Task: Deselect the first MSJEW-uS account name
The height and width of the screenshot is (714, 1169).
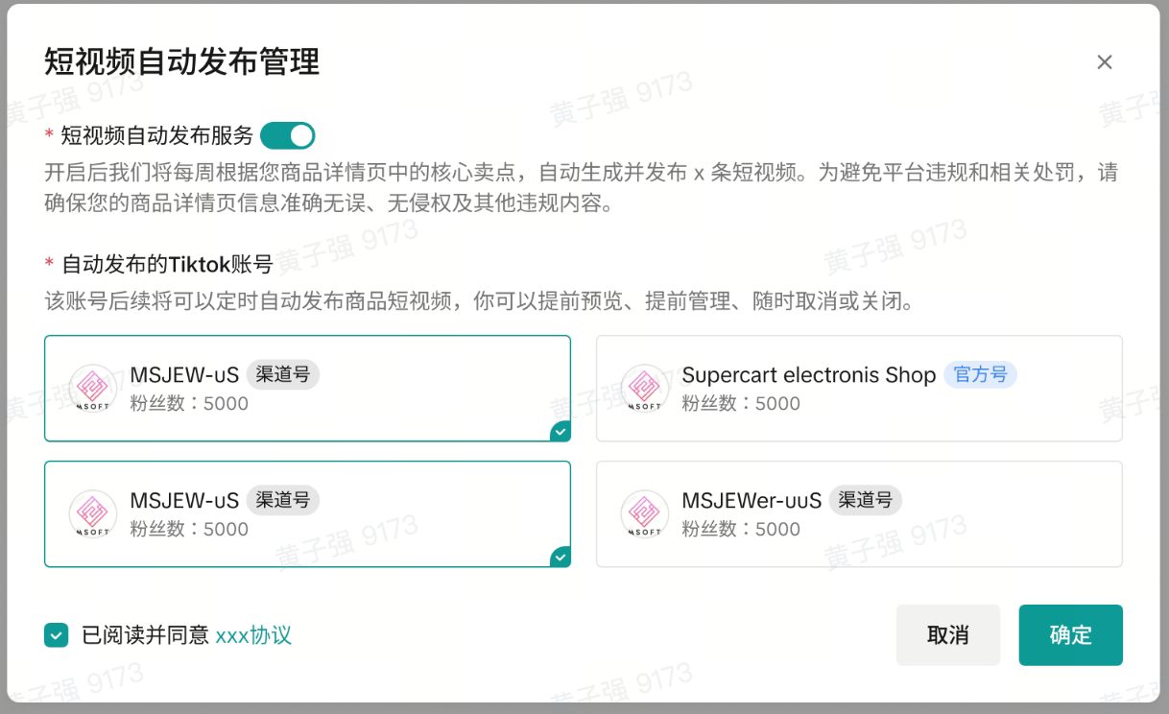Action: [x=184, y=375]
